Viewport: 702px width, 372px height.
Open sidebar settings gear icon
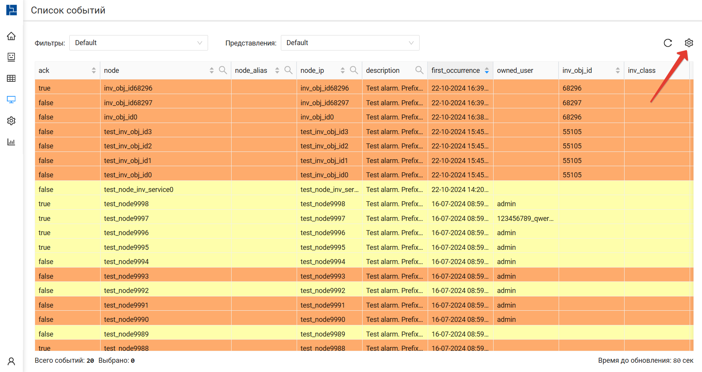click(11, 121)
